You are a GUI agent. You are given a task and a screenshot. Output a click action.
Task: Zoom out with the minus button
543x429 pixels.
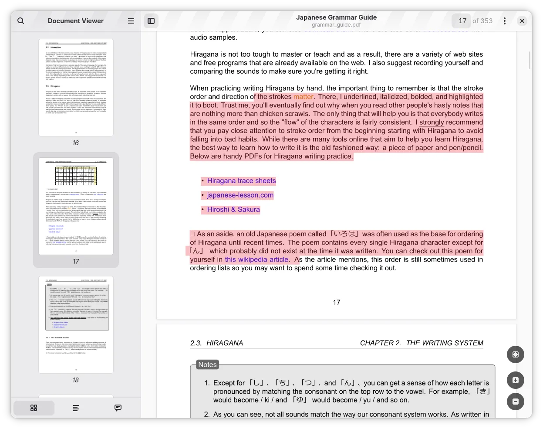click(x=516, y=402)
